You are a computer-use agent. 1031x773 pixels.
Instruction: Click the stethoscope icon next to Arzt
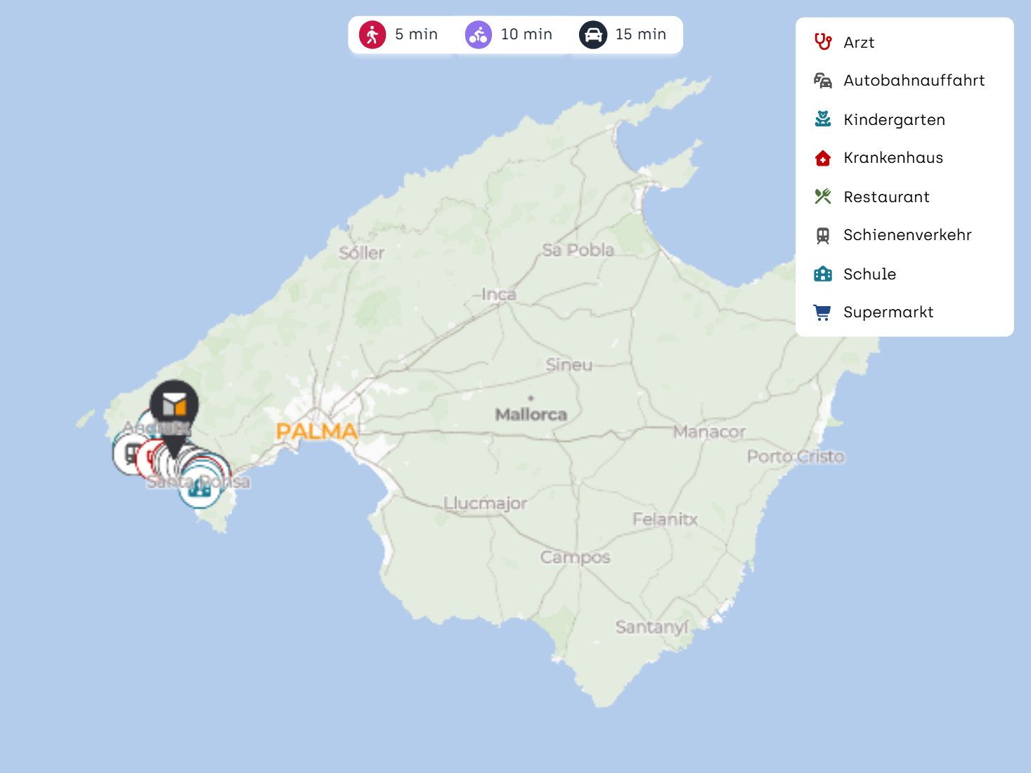[x=822, y=42]
